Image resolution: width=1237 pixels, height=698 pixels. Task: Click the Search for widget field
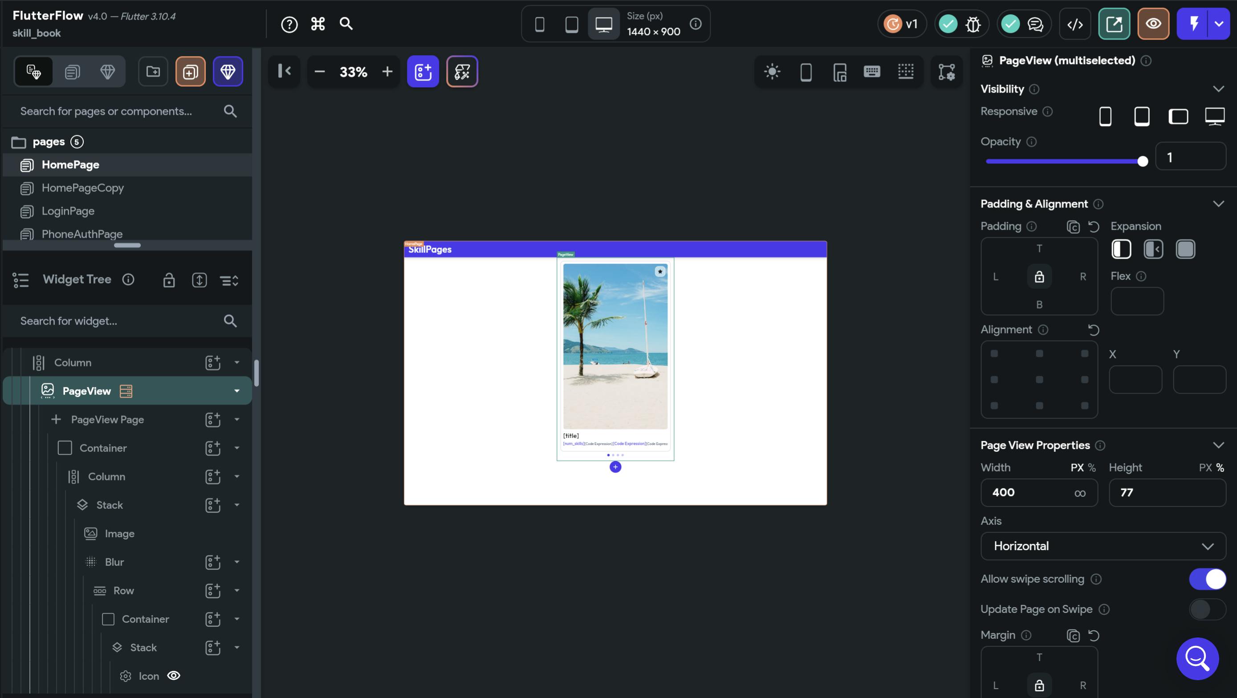tap(115, 321)
